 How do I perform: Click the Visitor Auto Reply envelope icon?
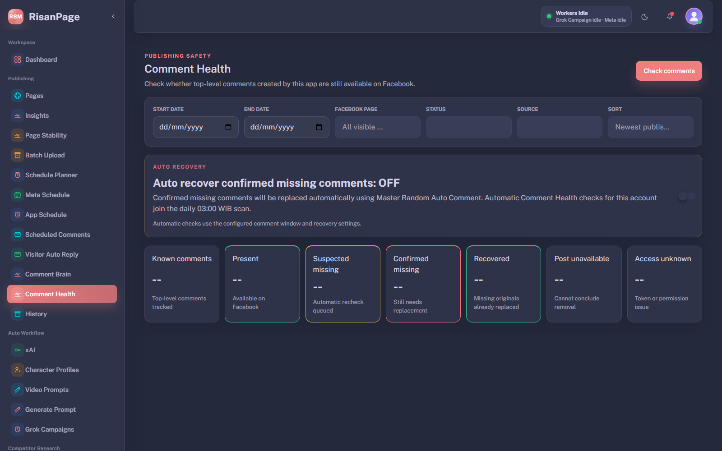[18, 254]
